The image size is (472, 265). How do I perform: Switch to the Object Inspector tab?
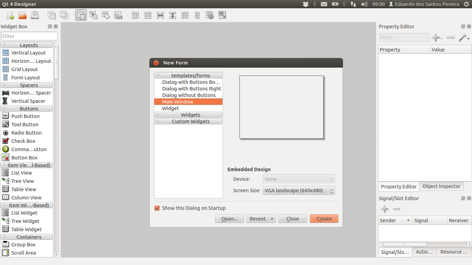click(x=441, y=186)
